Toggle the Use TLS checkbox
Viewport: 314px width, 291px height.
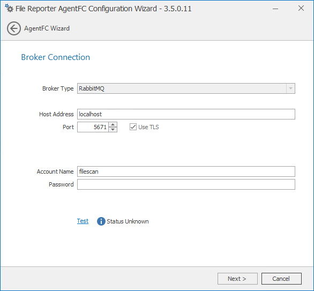click(133, 127)
